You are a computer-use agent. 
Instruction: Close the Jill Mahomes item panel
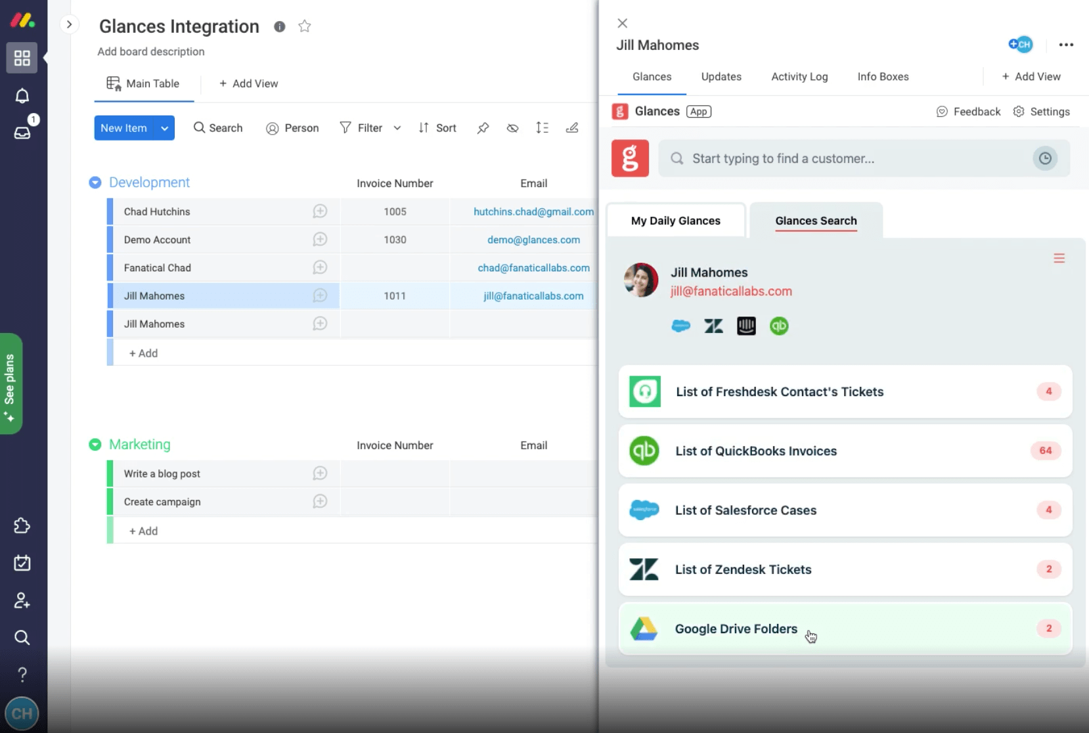[623, 24]
